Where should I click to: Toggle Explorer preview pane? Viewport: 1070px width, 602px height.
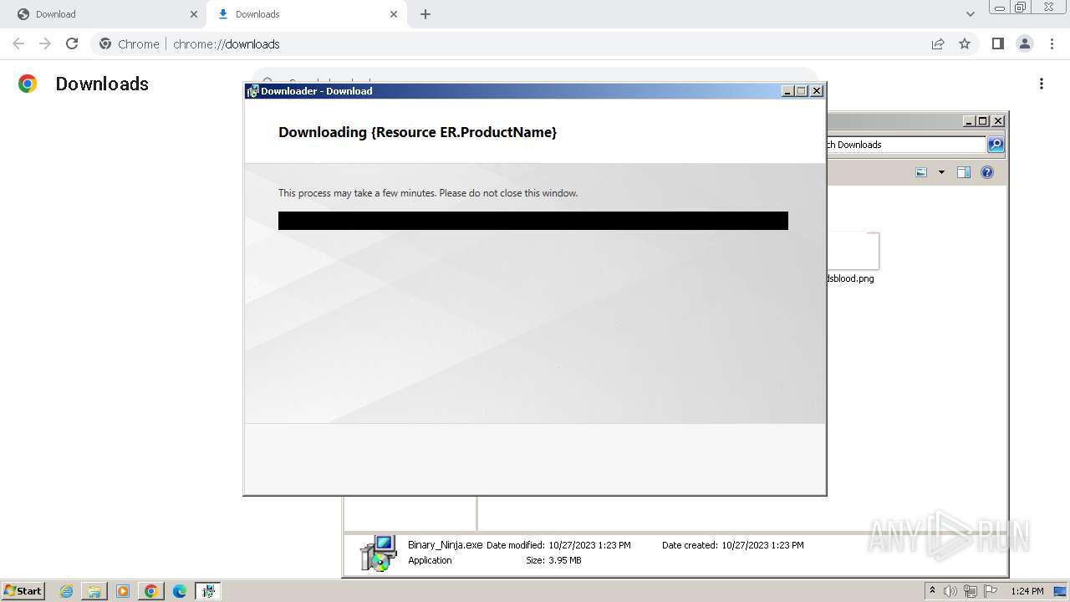pos(964,172)
